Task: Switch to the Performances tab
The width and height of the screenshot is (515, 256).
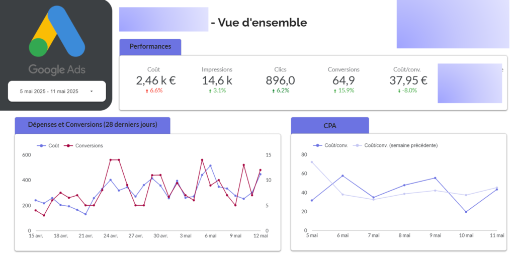Action: click(x=150, y=47)
